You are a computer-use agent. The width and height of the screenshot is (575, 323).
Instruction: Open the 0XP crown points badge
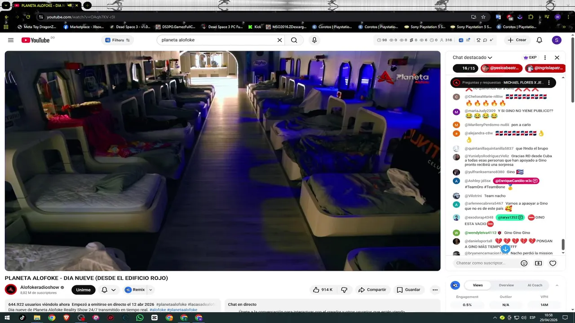coord(530,57)
